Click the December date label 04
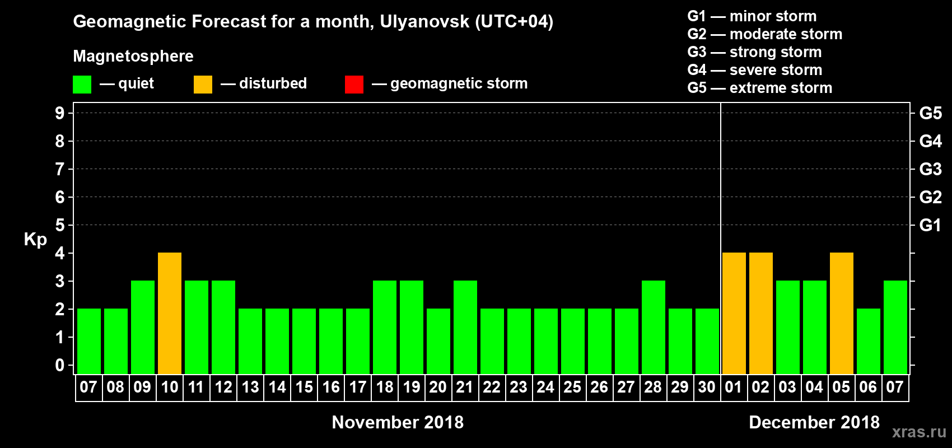 [814, 387]
